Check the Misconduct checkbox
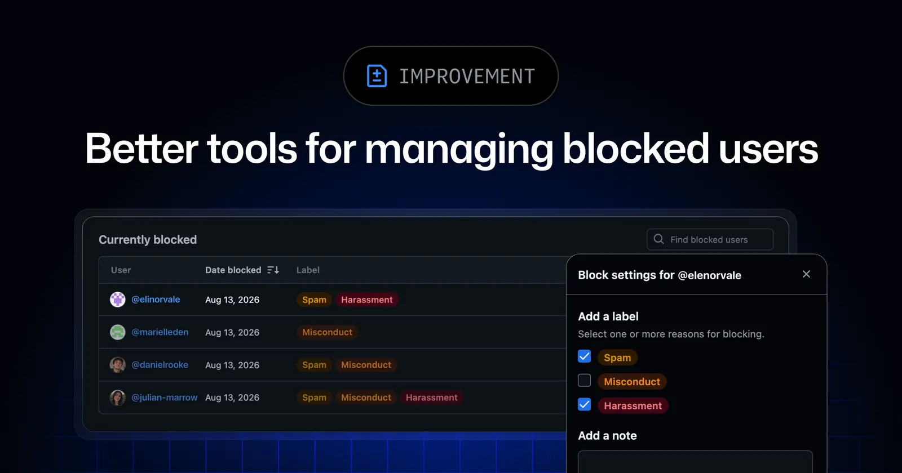Viewport: 902px width, 473px height. (x=585, y=381)
